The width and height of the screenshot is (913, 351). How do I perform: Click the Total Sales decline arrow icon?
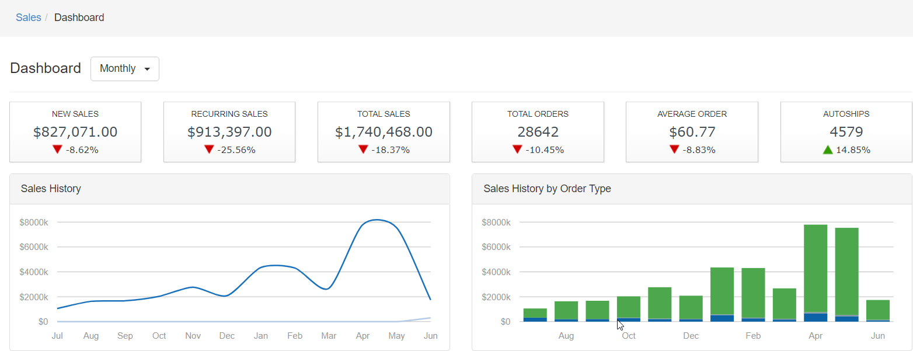click(x=363, y=150)
